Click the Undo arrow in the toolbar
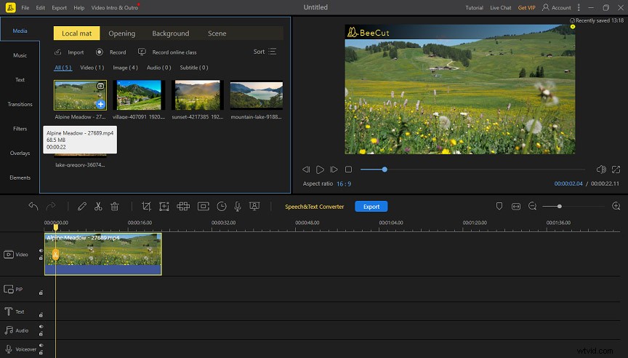Viewport: 628px width, 358px height. click(x=33, y=207)
